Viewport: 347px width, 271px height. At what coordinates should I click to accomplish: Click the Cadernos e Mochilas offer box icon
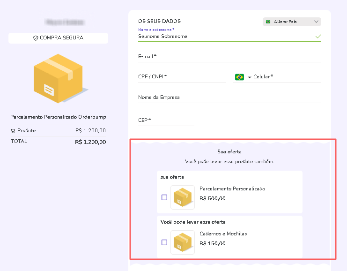(183, 242)
